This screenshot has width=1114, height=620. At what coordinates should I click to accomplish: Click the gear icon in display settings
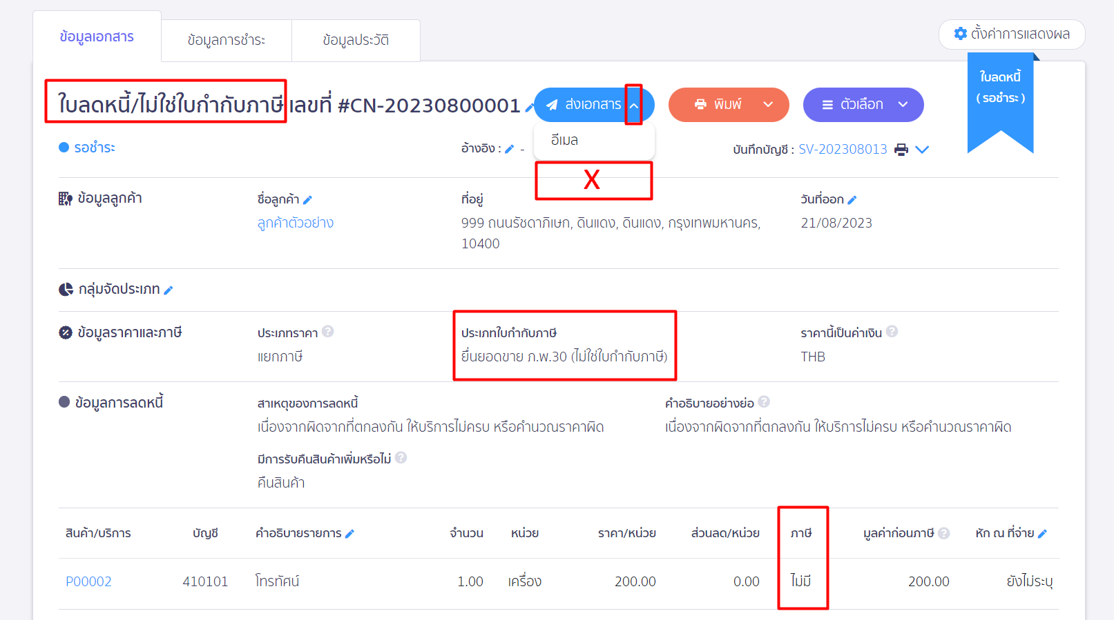point(960,34)
